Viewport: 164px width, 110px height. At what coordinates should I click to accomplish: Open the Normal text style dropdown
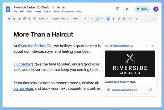(60, 19)
